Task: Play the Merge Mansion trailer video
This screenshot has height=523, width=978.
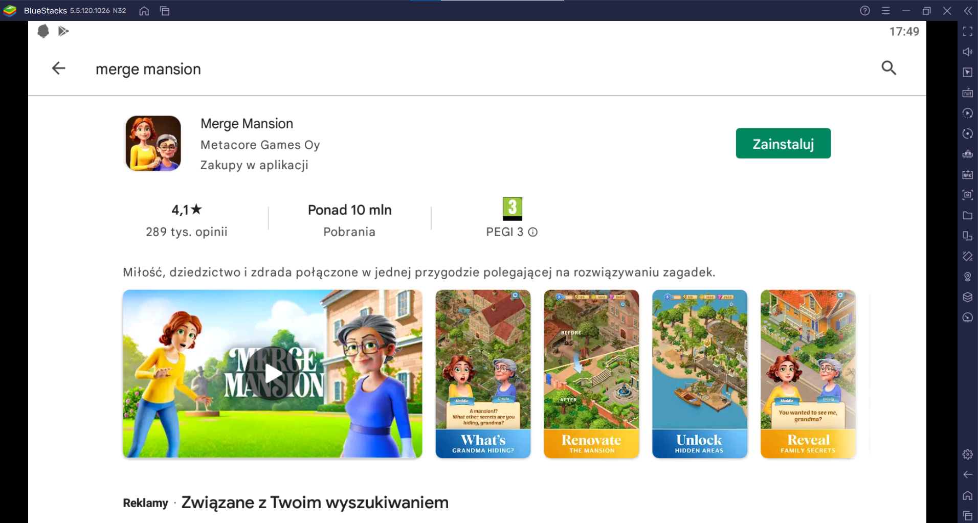Action: [273, 374]
